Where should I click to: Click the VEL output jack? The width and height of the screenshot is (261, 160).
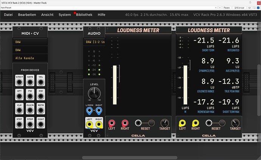pyautogui.click(x=41, y=82)
